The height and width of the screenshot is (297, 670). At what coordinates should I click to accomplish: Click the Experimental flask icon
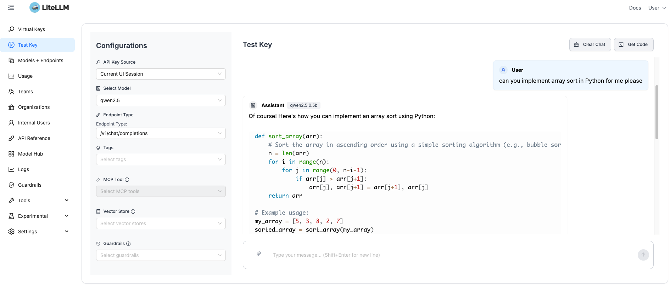(x=11, y=216)
